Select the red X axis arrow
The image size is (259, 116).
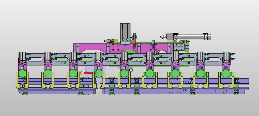88,73
